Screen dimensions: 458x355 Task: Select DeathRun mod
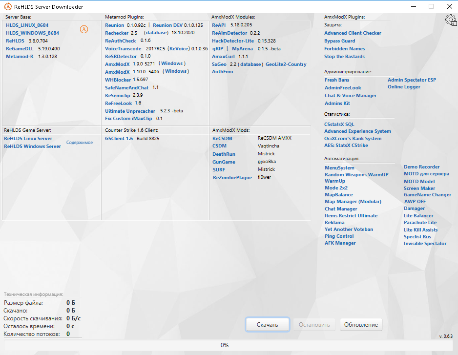pyautogui.click(x=224, y=154)
